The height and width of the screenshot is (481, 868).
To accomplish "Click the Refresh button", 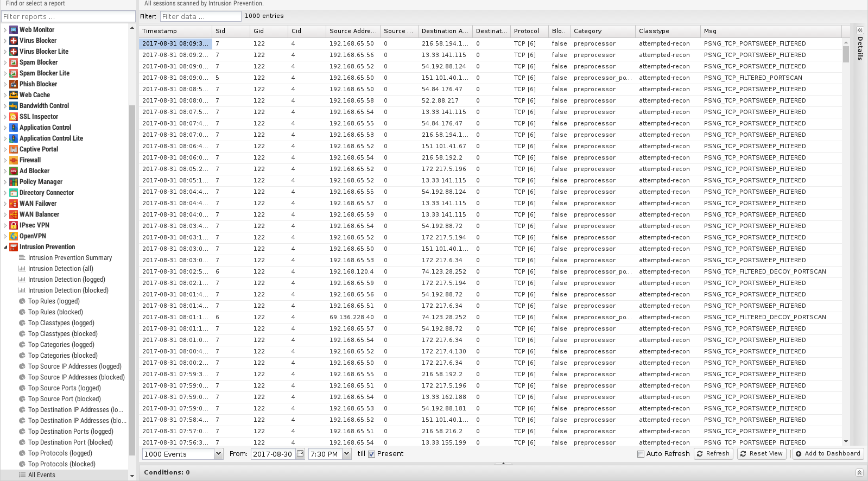I will pos(713,454).
